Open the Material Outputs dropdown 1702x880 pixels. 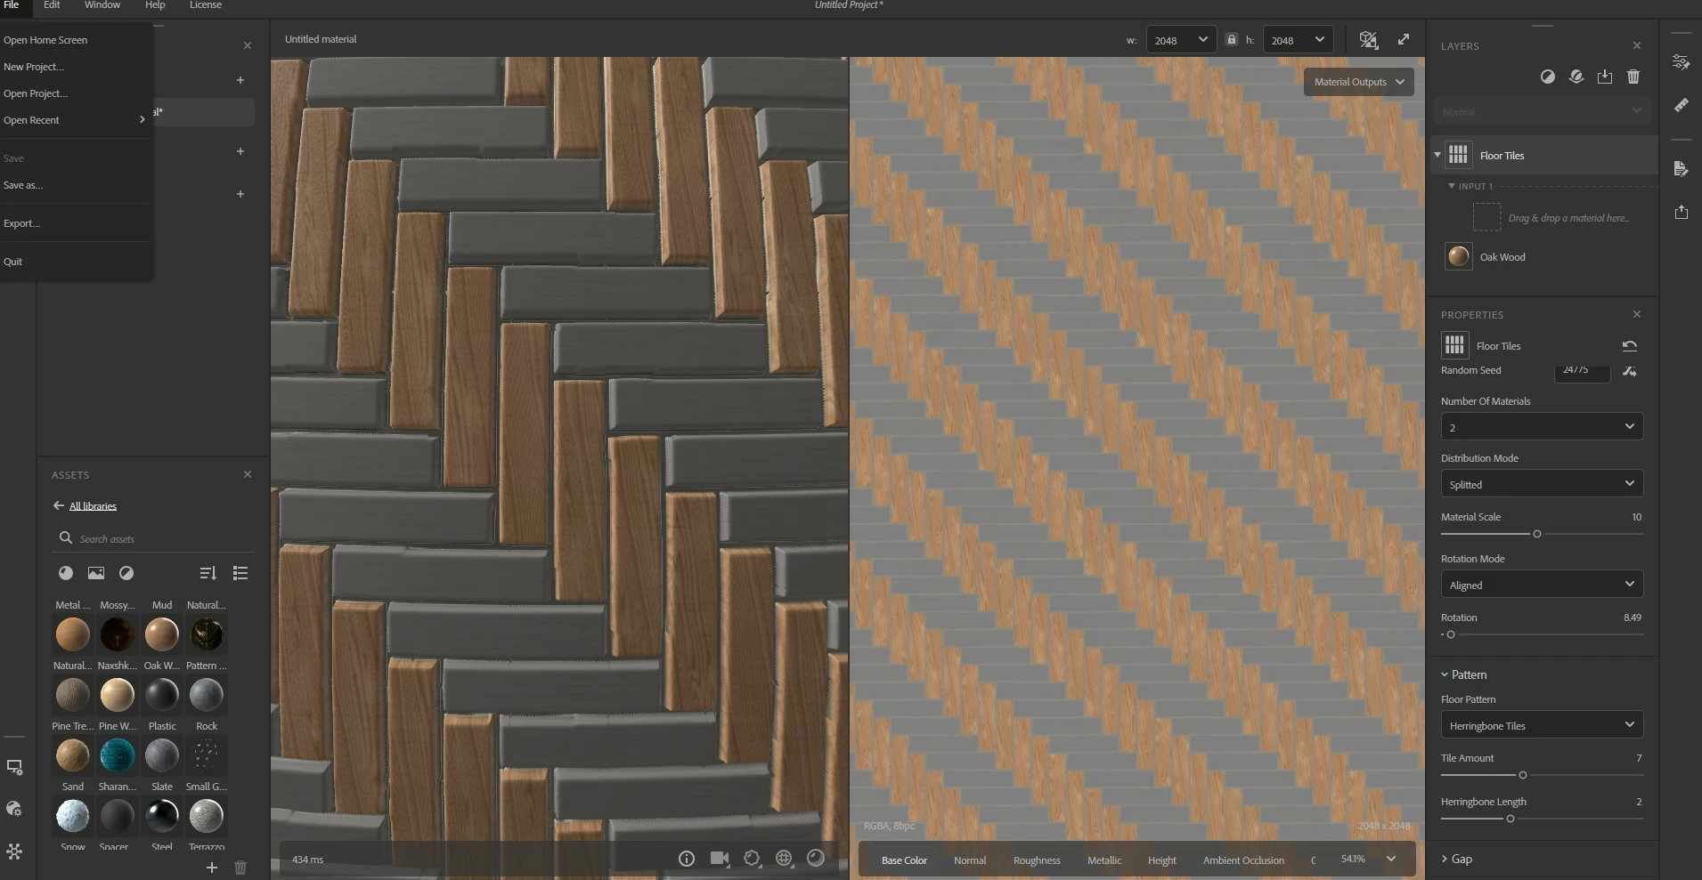coord(1358,82)
